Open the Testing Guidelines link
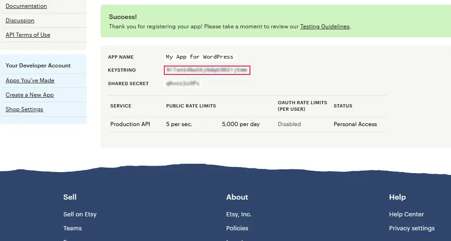 coord(325,27)
